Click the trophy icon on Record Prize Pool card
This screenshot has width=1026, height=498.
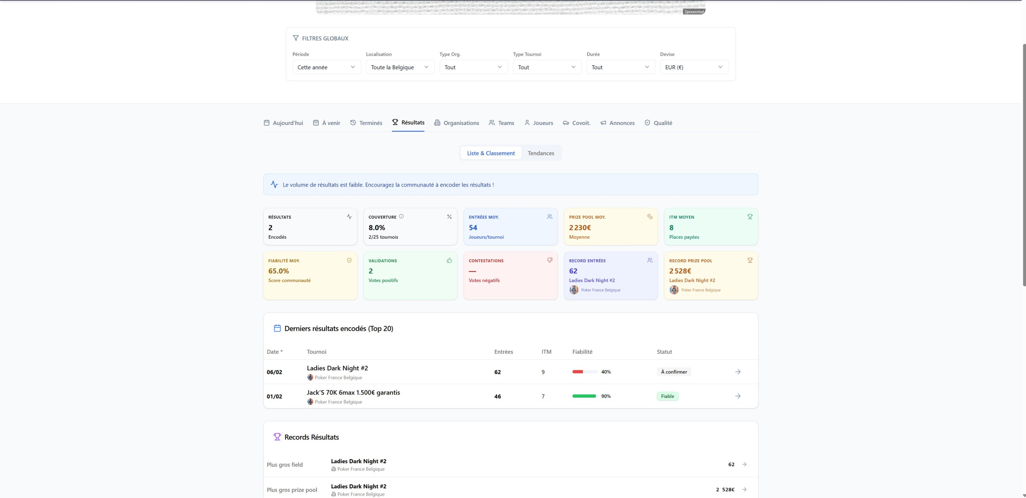tap(750, 260)
